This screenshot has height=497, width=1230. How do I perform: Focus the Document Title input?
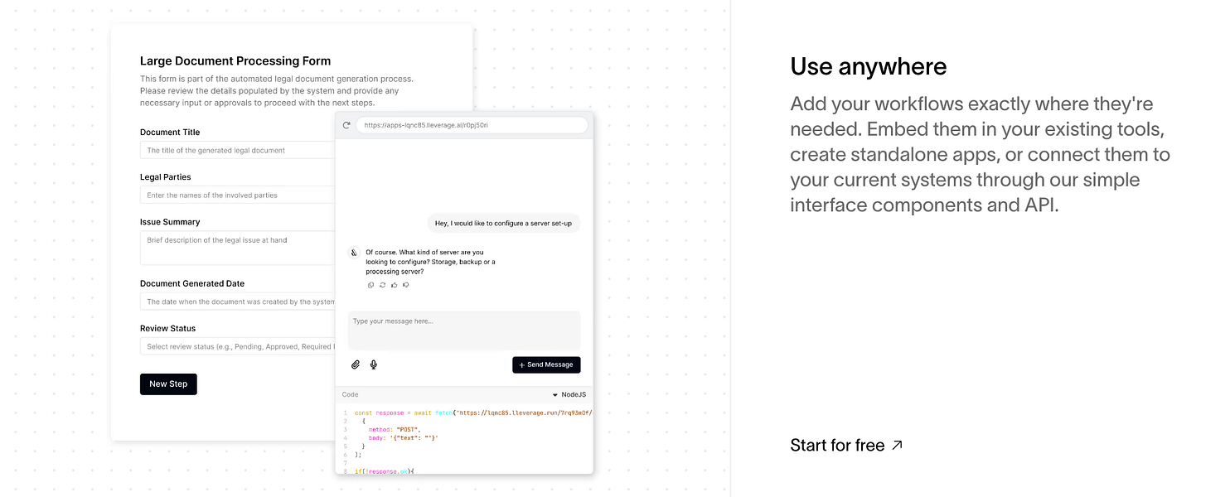[x=238, y=150]
